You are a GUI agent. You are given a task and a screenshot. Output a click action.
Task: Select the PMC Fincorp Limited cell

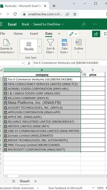pos(42,145)
